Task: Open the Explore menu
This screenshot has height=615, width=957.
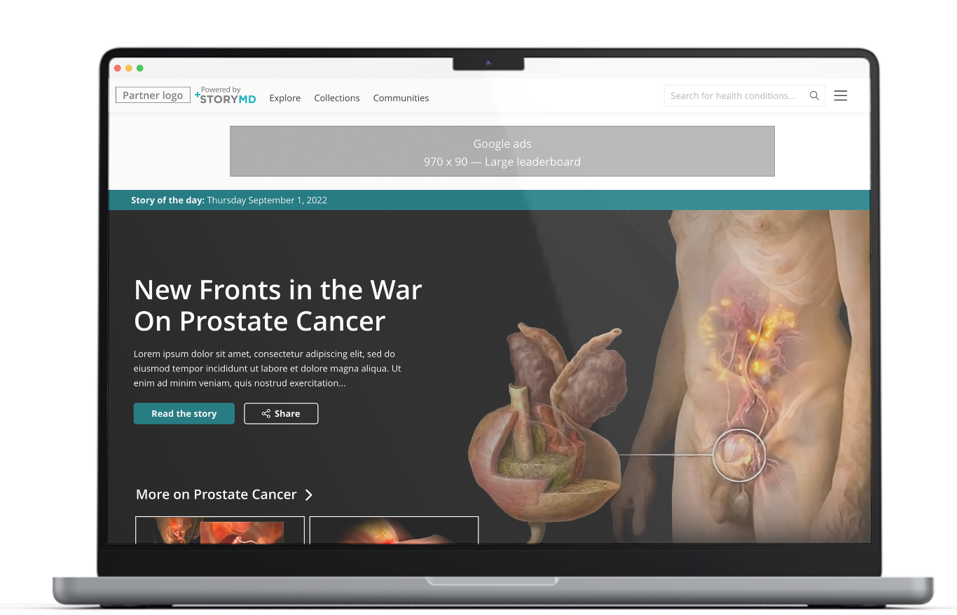Action: pos(284,98)
